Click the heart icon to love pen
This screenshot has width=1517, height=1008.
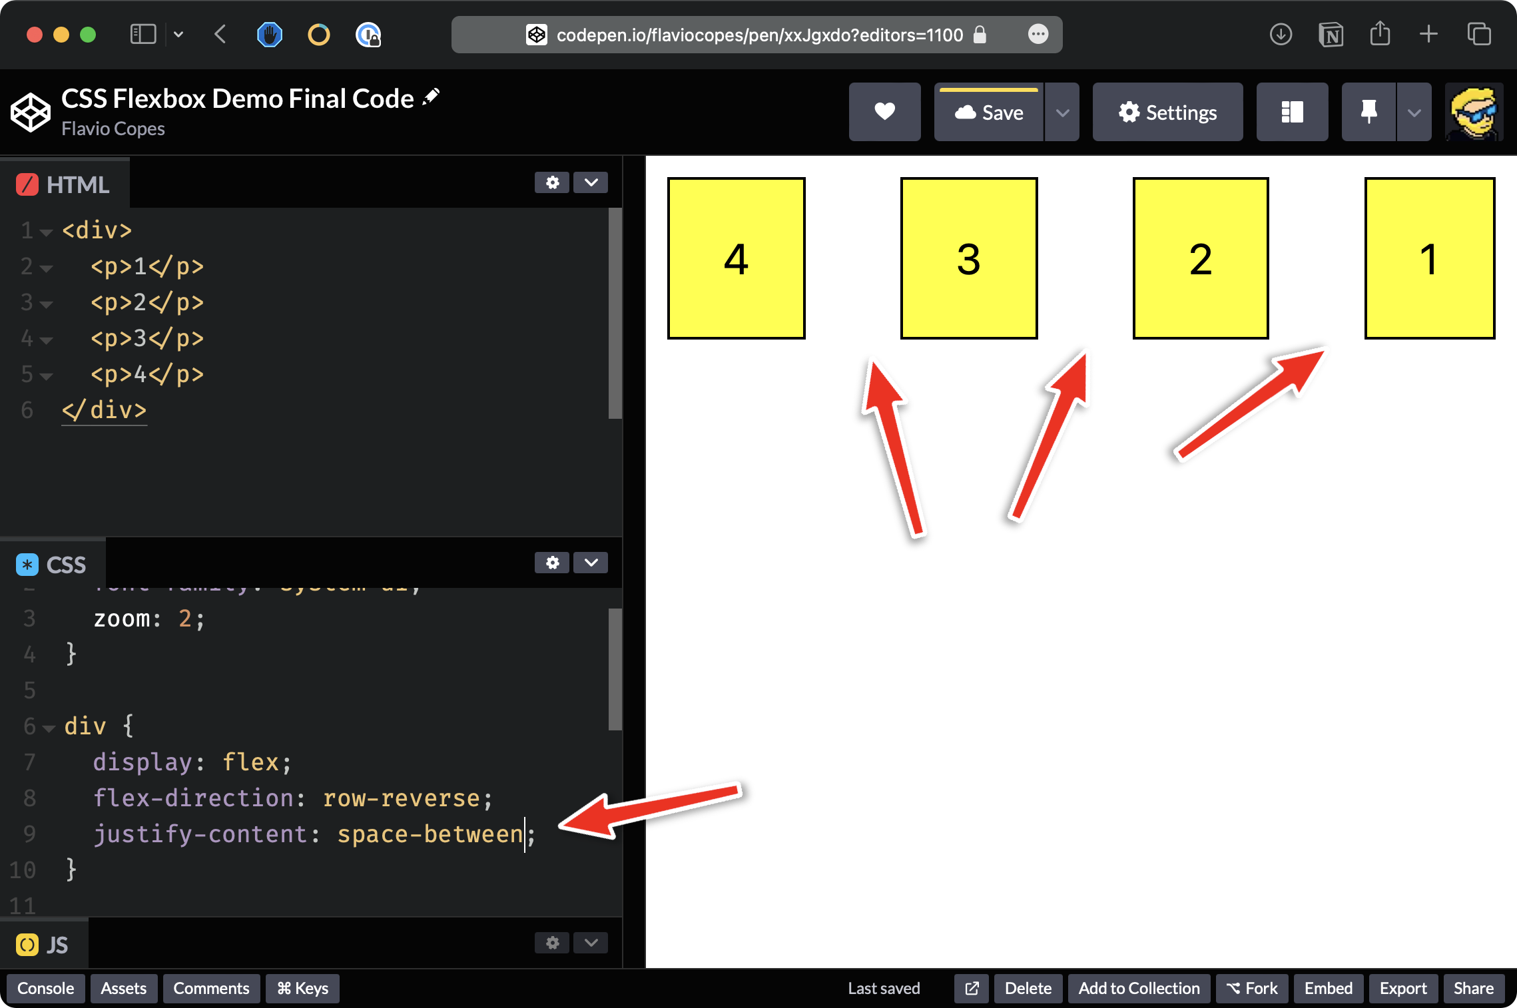click(884, 112)
